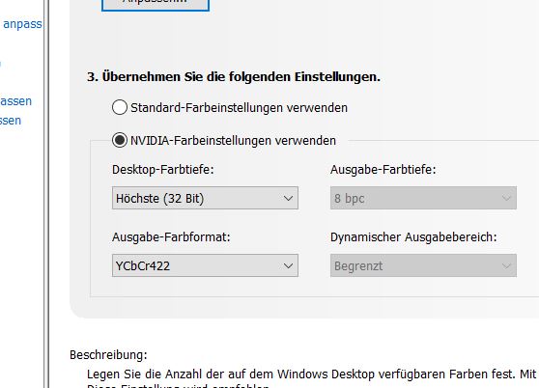Viewport: 539px width, 388px height.
Task: Click the disabled Dynamischer Ausgabebereich Begrenzt dropdown
Action: [423, 265]
